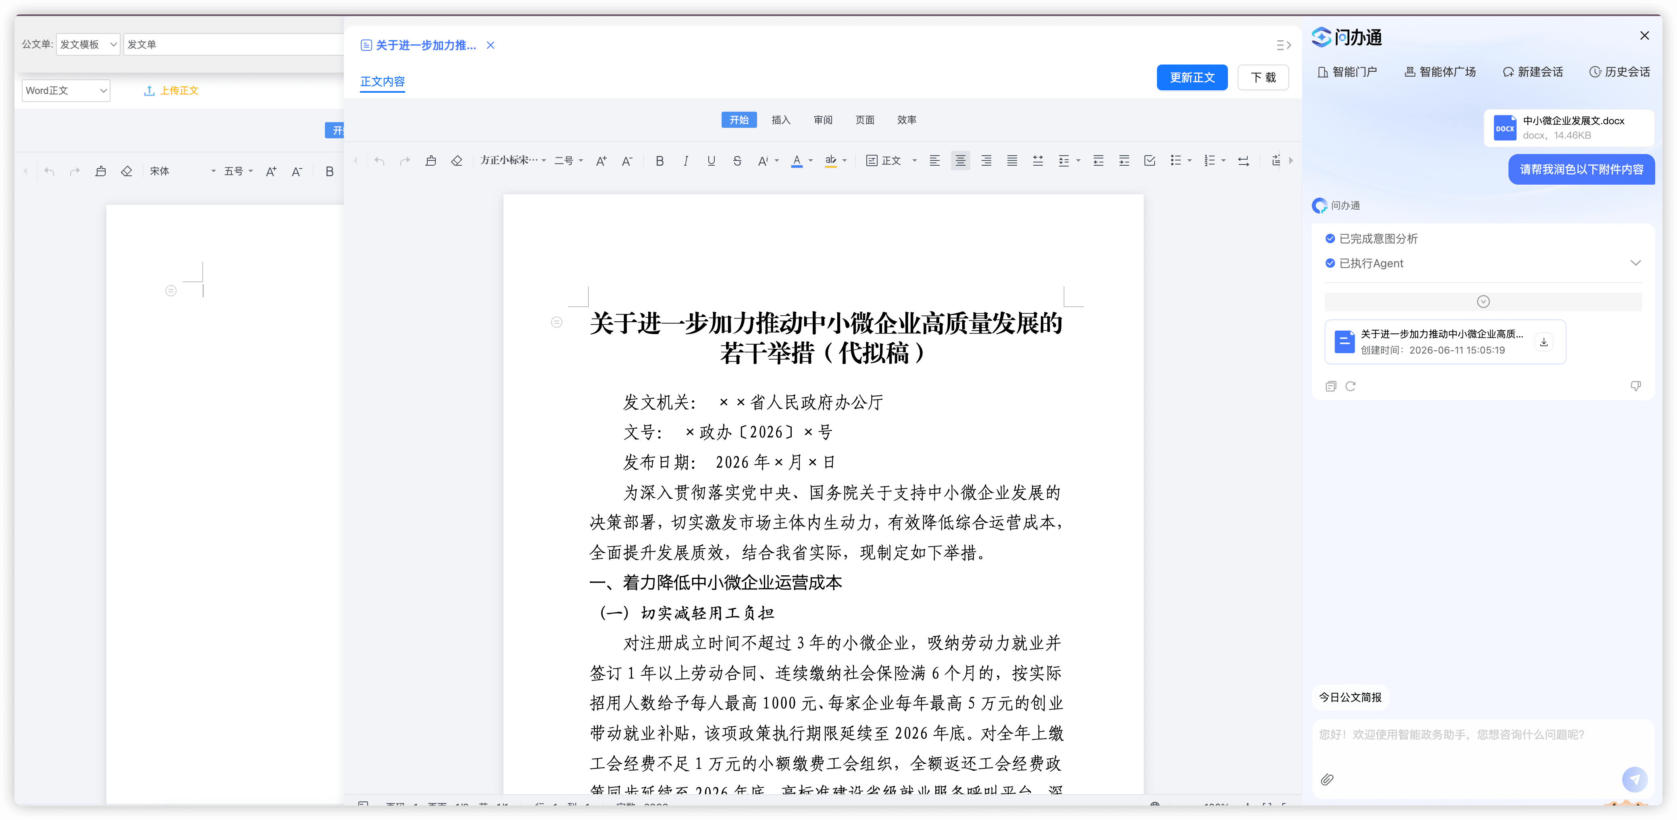Open the 方正小标宋 font name dropdown

(513, 160)
